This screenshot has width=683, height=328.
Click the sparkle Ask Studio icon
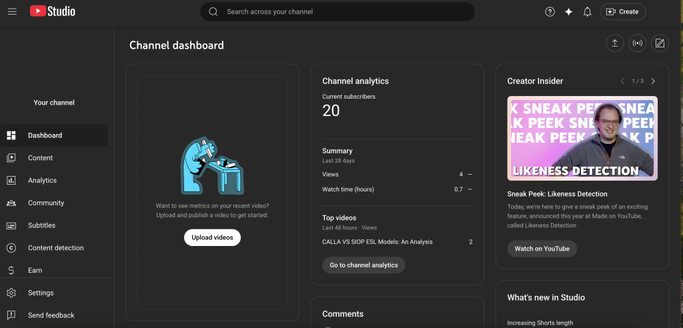click(568, 11)
